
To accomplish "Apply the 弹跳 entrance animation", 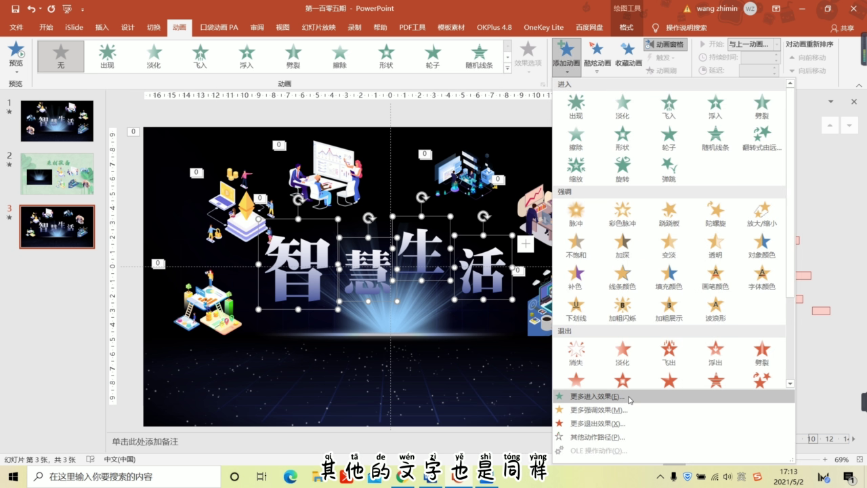I will point(669,169).
